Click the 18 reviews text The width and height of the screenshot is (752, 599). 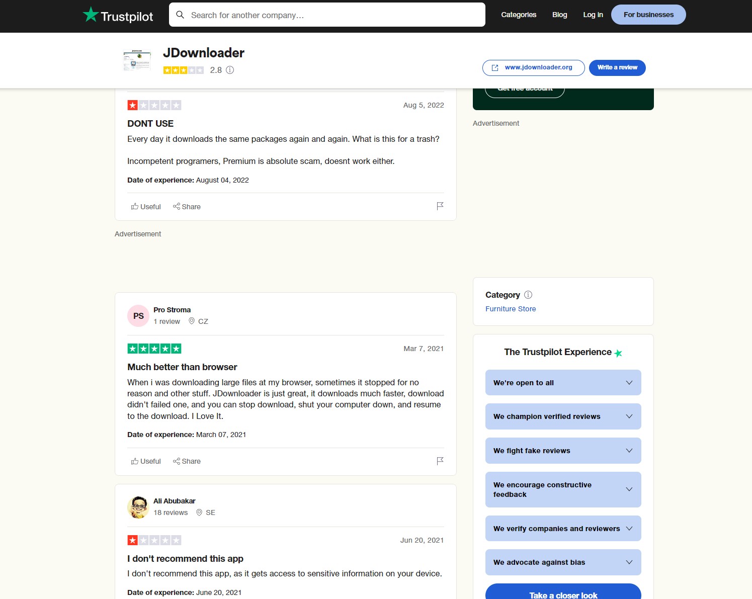coord(171,512)
